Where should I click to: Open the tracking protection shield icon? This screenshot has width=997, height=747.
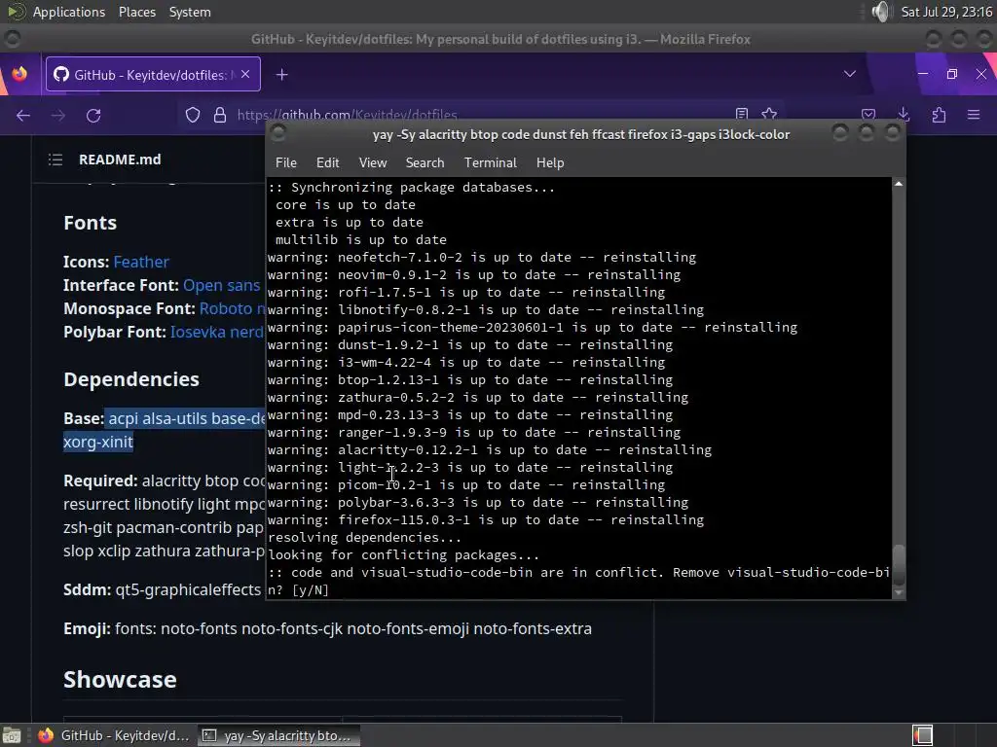click(193, 115)
